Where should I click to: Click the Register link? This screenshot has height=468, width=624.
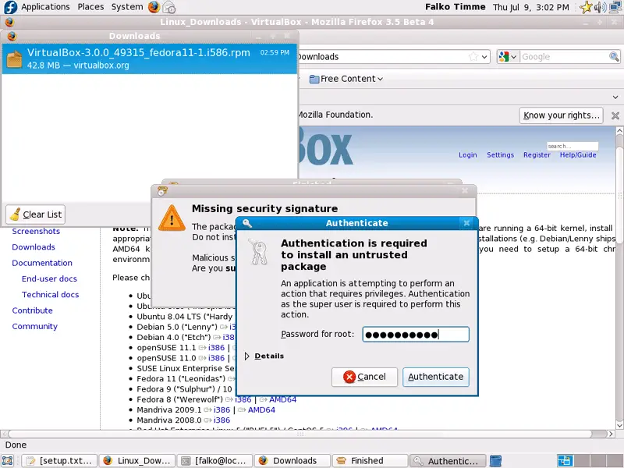coord(537,154)
